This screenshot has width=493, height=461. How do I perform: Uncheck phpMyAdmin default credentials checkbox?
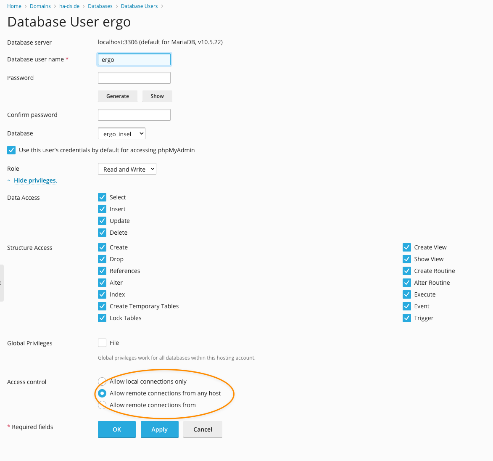[x=11, y=150]
